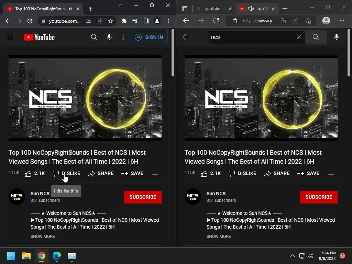
Task: Refresh page in Edge browser
Action: point(216,21)
